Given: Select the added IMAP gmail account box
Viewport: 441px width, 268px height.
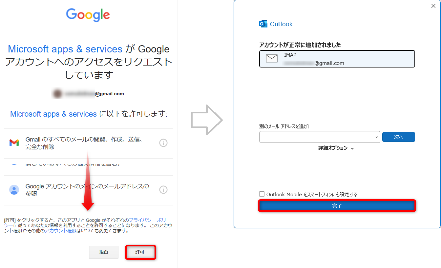Looking at the screenshot, I should tap(337, 59).
